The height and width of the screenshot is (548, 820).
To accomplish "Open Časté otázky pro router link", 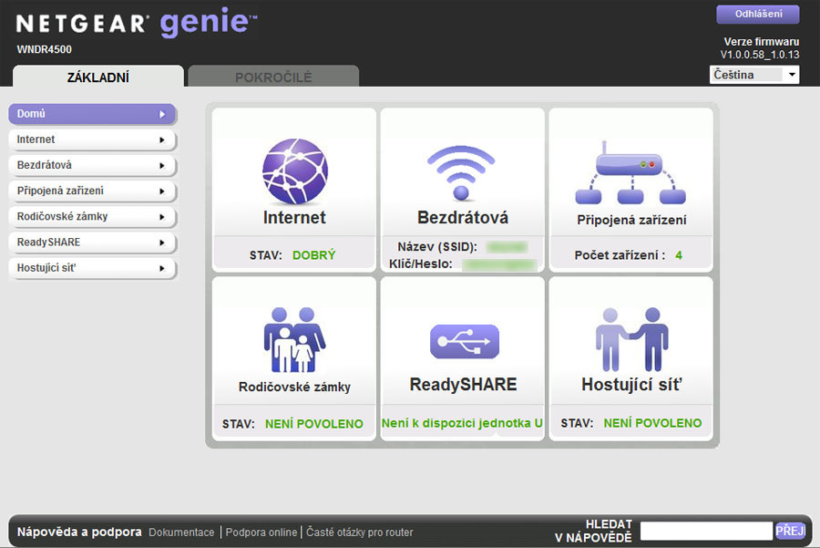I will (x=359, y=532).
